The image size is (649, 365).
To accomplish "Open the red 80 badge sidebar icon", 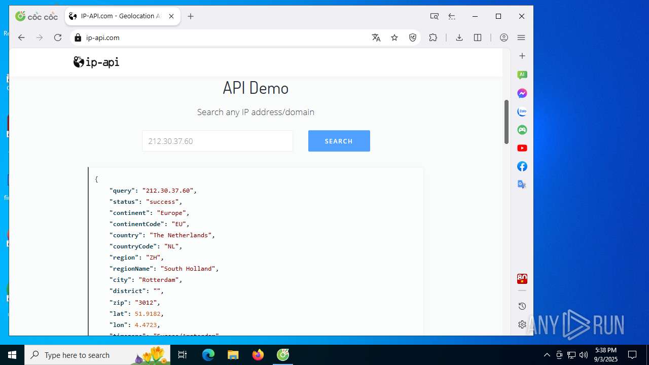I will click(522, 279).
